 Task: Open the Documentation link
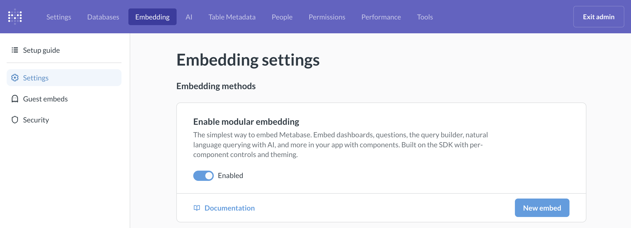(x=229, y=208)
